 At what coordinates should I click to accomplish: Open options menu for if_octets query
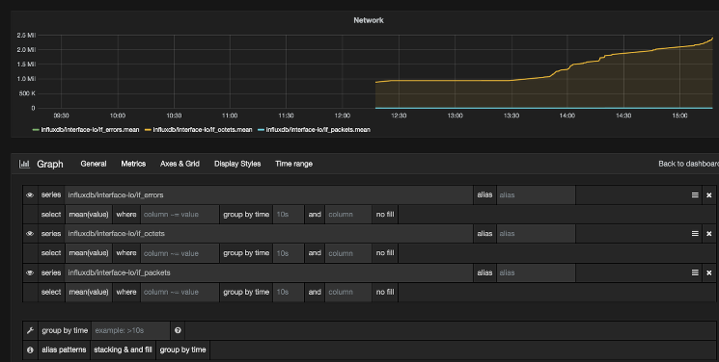coord(695,233)
